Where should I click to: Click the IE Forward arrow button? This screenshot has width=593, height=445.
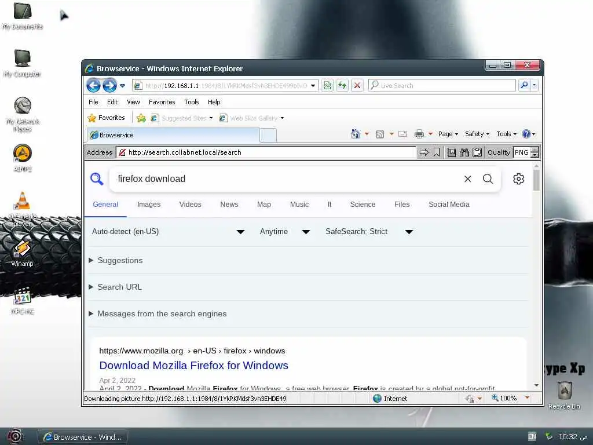coord(109,86)
